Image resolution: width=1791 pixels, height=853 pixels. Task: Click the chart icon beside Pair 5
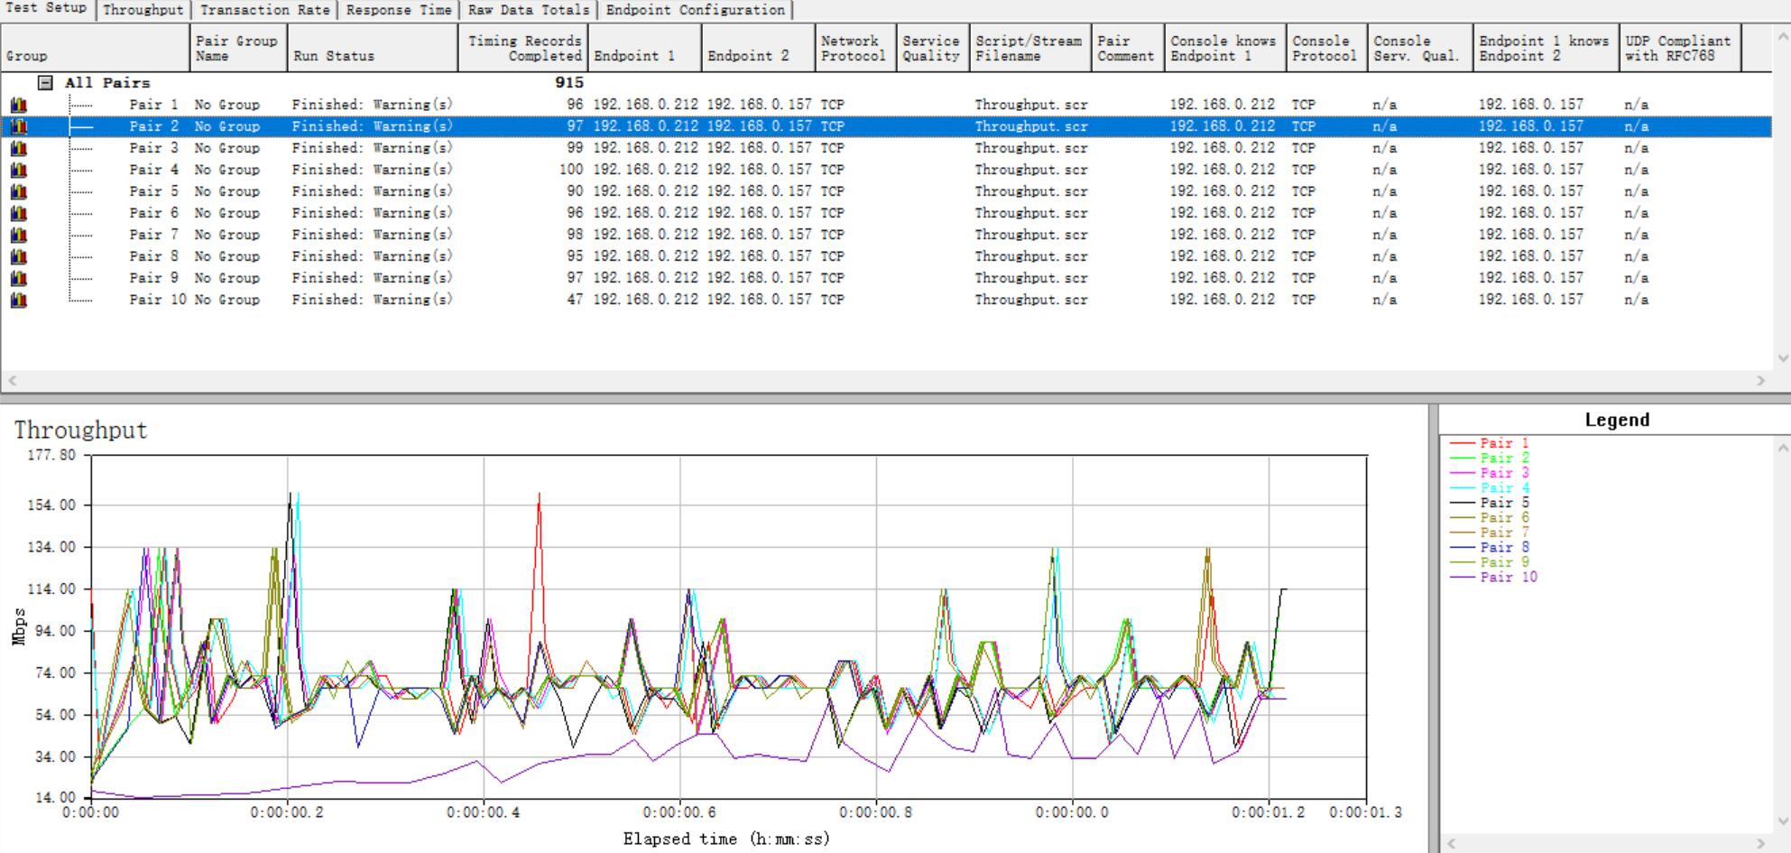coord(18,191)
